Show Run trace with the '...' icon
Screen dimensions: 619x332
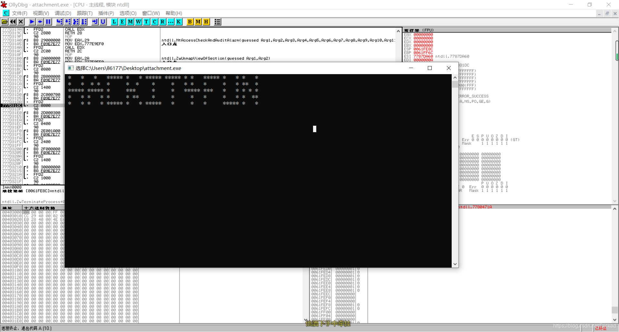[171, 22]
